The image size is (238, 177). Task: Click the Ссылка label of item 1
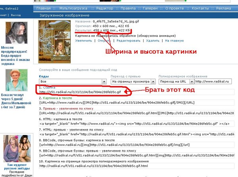coord(49,87)
